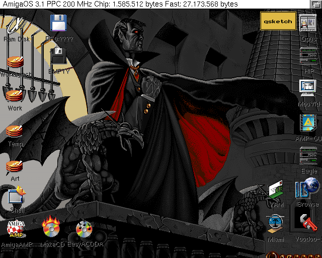Launch the Voodoo wrench icon
322x258 pixels.
(x=308, y=223)
